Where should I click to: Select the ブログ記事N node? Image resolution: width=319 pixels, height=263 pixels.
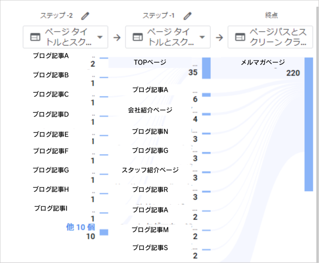click(x=150, y=132)
